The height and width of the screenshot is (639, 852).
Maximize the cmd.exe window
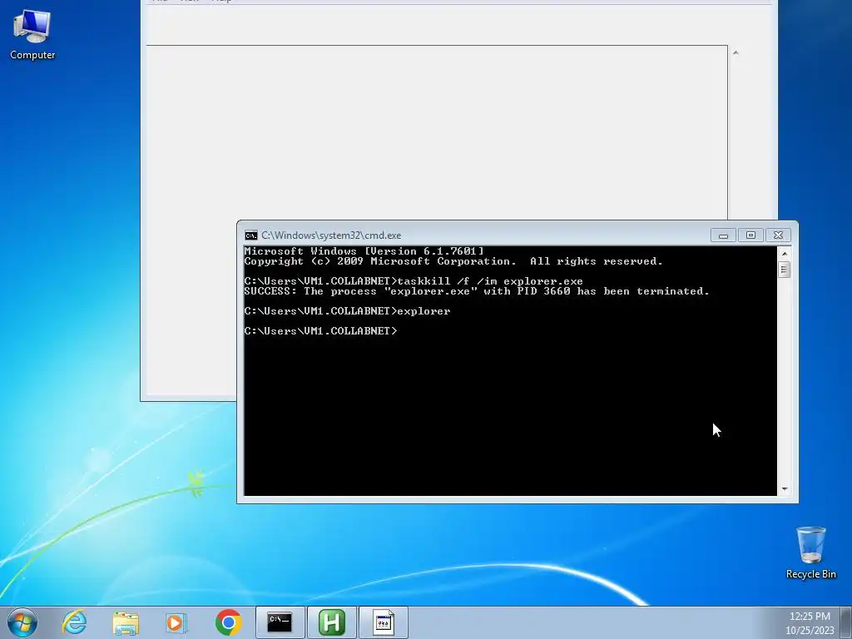coord(750,235)
